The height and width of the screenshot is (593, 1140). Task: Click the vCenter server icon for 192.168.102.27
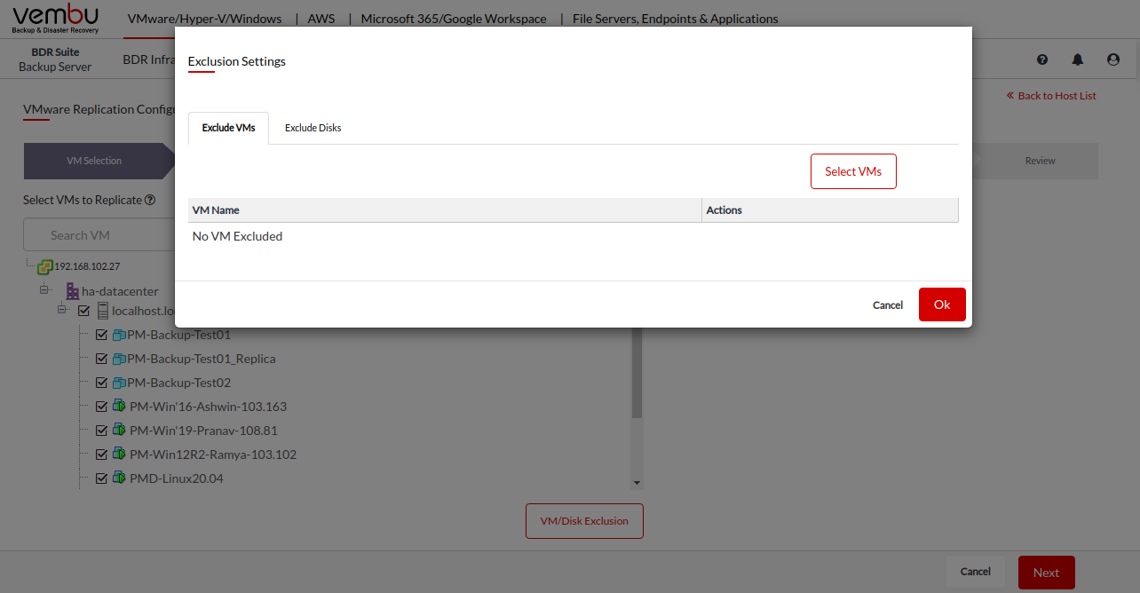(x=44, y=266)
